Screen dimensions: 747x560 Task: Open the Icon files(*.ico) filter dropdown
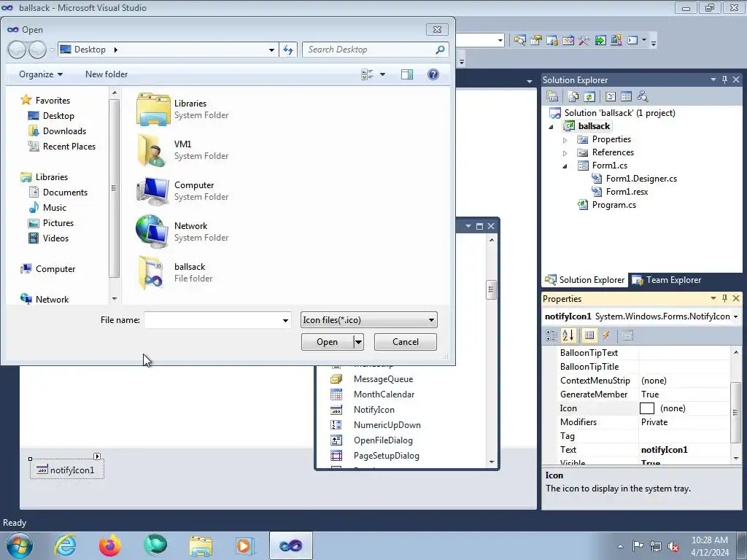pyautogui.click(x=368, y=320)
